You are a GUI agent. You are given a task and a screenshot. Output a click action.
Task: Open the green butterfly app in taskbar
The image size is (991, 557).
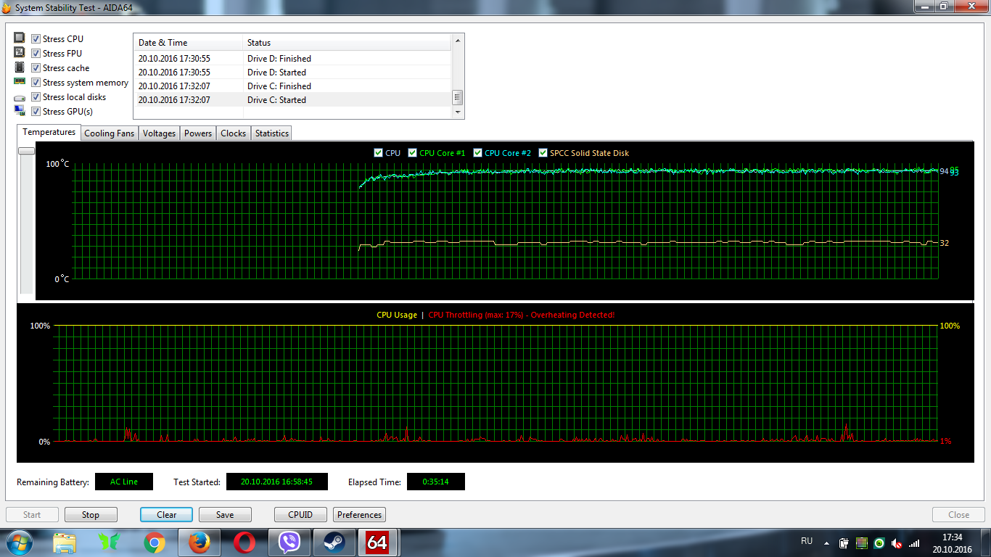[x=110, y=542]
